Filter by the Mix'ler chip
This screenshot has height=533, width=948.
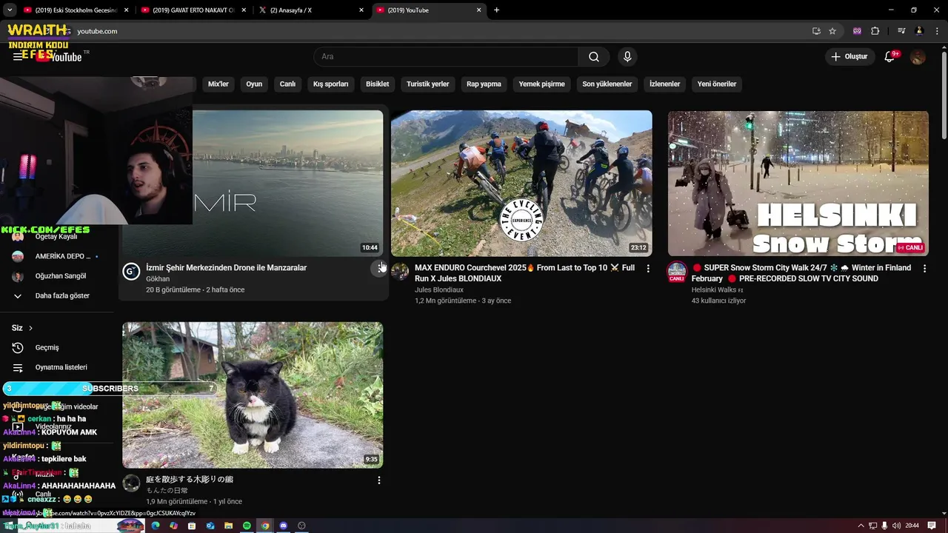coord(218,84)
